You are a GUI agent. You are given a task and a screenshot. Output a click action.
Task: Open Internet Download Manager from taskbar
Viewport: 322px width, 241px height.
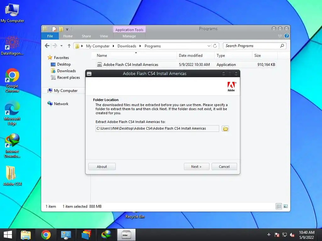pos(106,235)
